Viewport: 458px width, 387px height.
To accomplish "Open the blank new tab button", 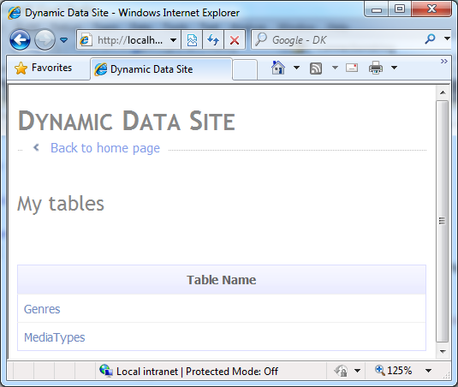I will (x=245, y=69).
